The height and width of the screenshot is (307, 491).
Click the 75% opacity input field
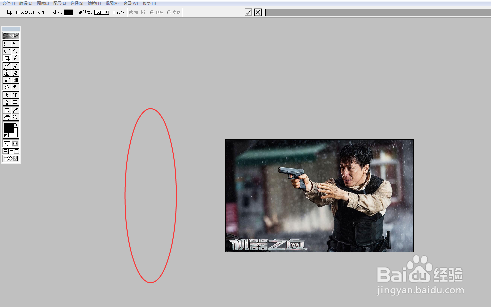[99, 12]
